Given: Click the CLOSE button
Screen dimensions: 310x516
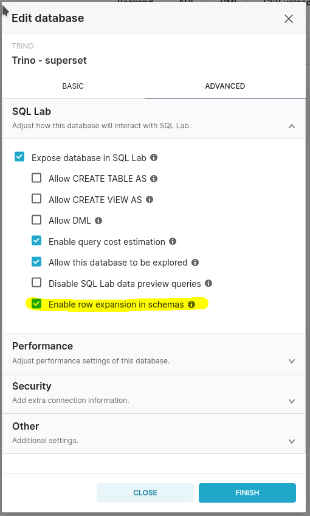Looking at the screenshot, I should tap(145, 493).
